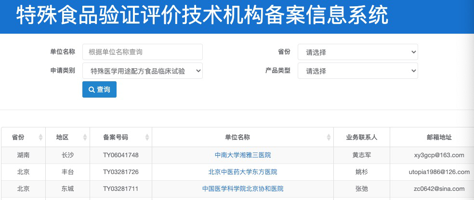The height and width of the screenshot is (200, 474).
Task: Click the contact name 张弛
Action: (362, 189)
